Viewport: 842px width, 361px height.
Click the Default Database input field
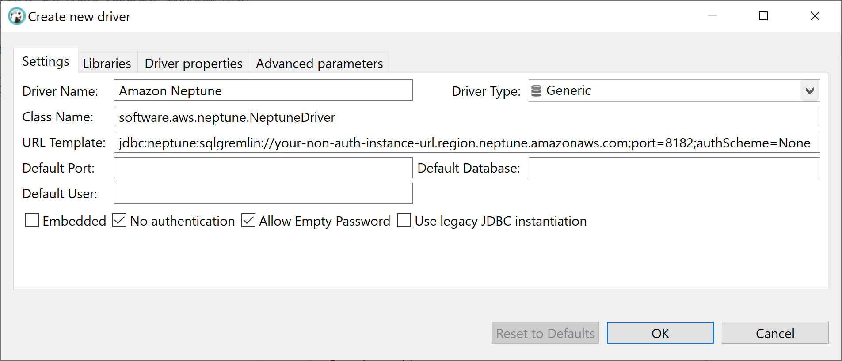[674, 168]
